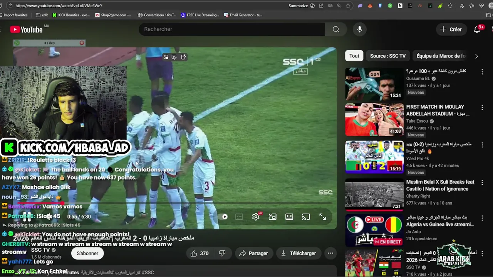Screen dimensions: 493x277
Task: Open options menu for Algeria vs Guinea video
Action: pyautogui.click(x=482, y=219)
